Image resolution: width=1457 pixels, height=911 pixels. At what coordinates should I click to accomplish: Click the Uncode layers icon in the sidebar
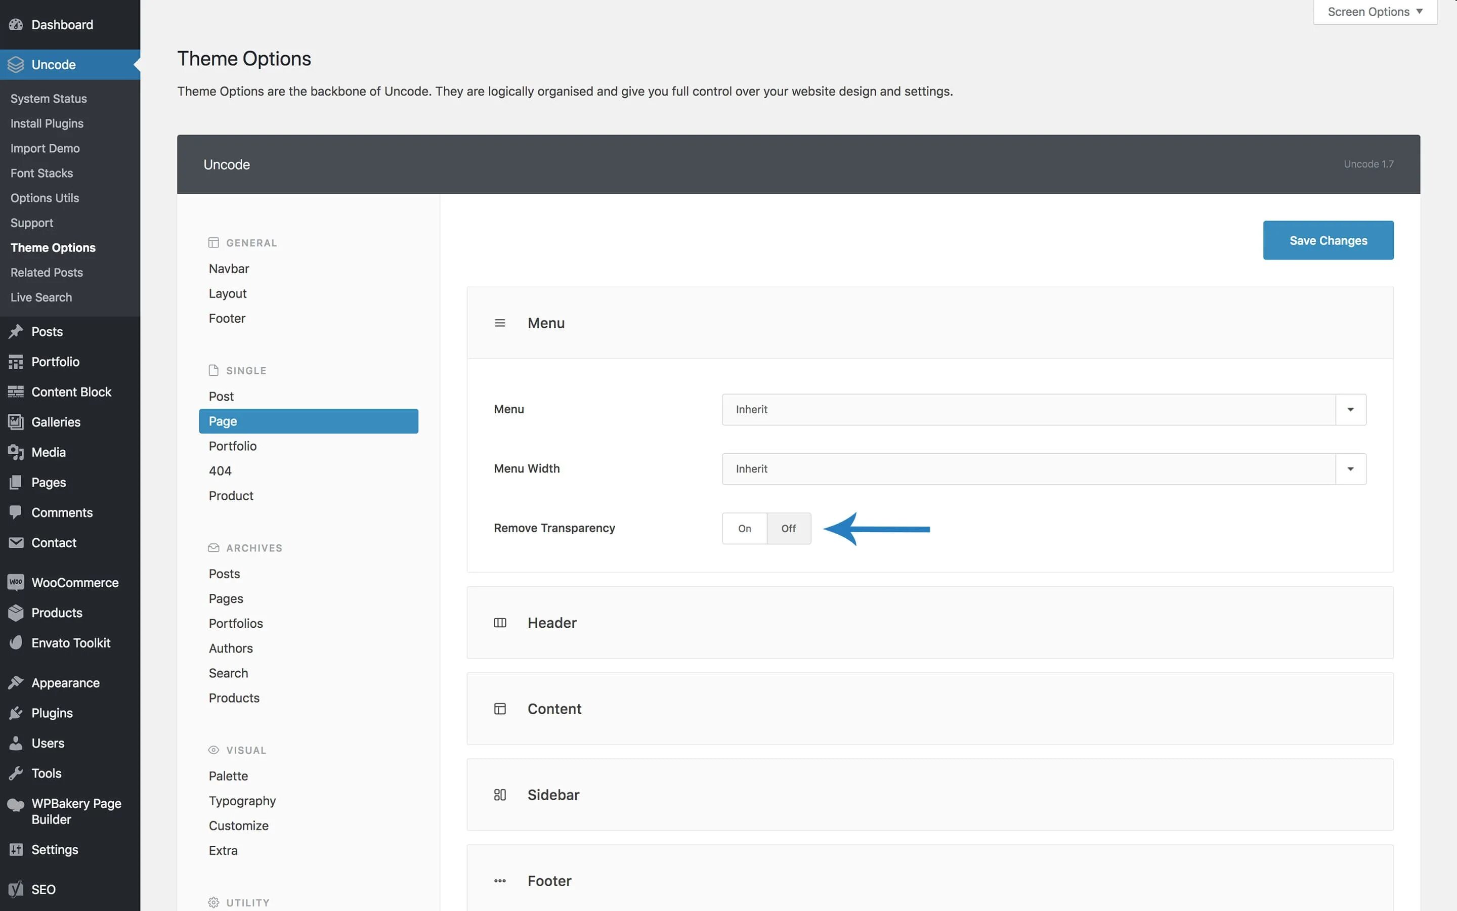click(16, 64)
